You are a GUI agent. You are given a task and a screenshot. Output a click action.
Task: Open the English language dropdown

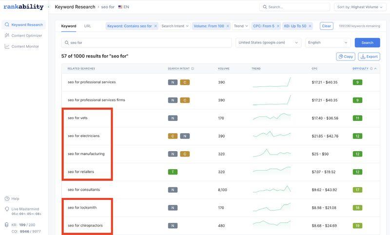pos(328,42)
